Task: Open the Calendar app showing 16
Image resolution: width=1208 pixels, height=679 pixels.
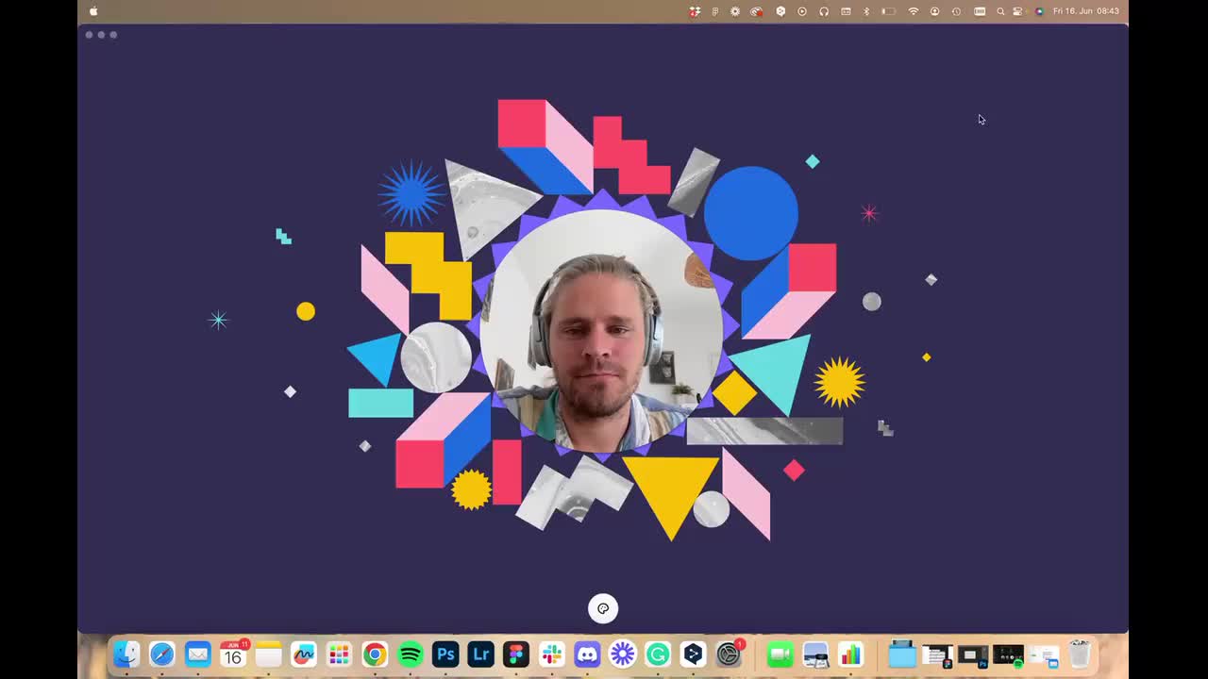Action: [x=233, y=654]
